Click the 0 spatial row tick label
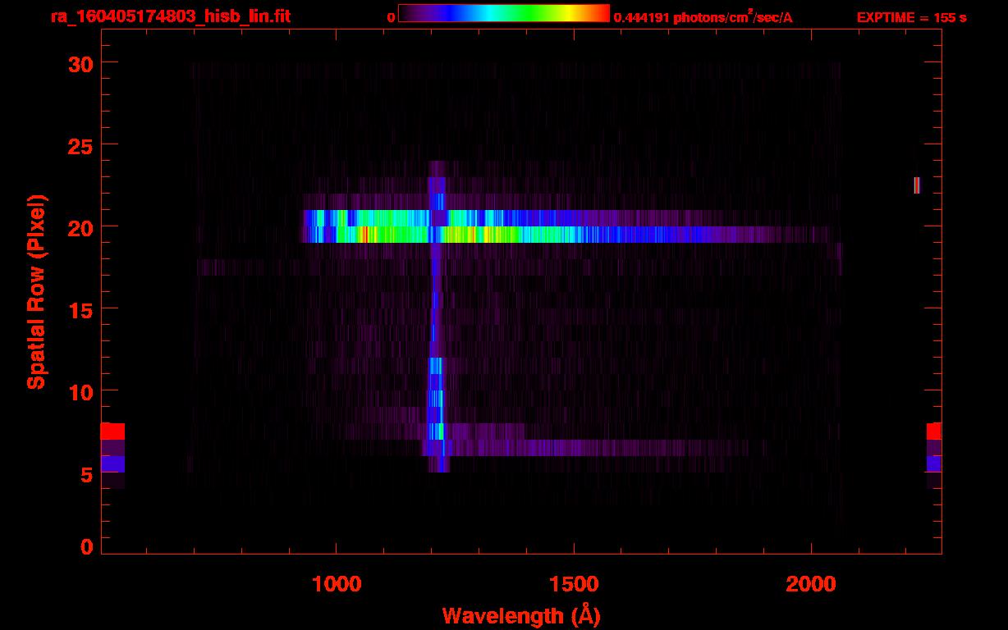1008x630 pixels. 87,547
